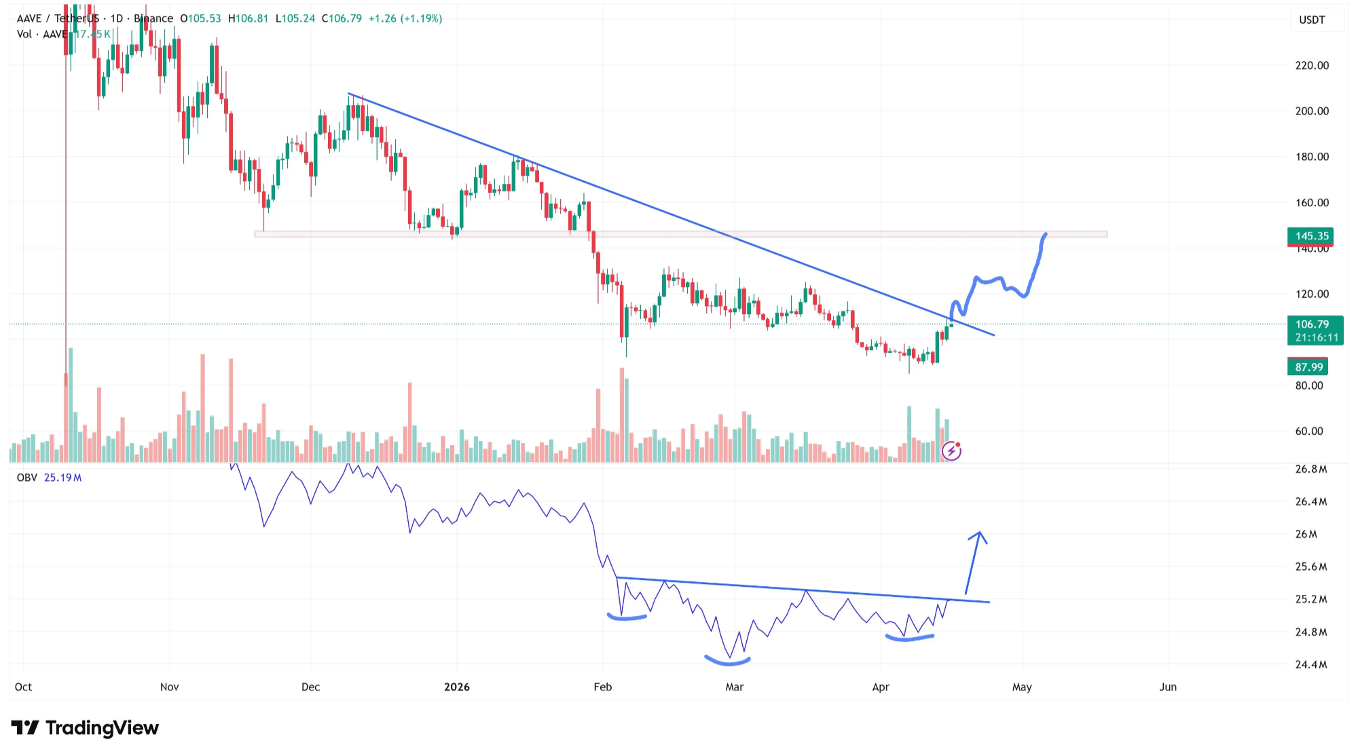Click the 26M OBV axis label
This screenshot has width=1358, height=755.
pos(1306,534)
